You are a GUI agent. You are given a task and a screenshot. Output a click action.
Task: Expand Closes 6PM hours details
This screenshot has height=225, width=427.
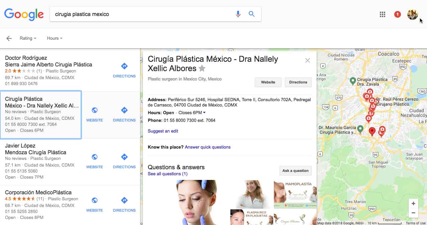coord(192,113)
